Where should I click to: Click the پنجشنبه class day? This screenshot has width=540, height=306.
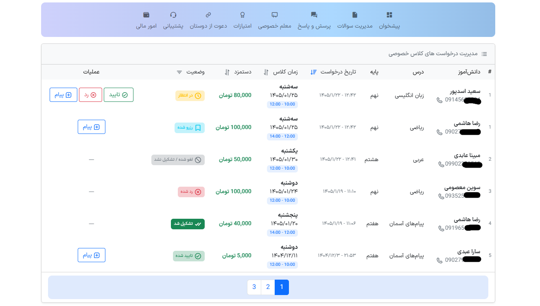[288, 215]
